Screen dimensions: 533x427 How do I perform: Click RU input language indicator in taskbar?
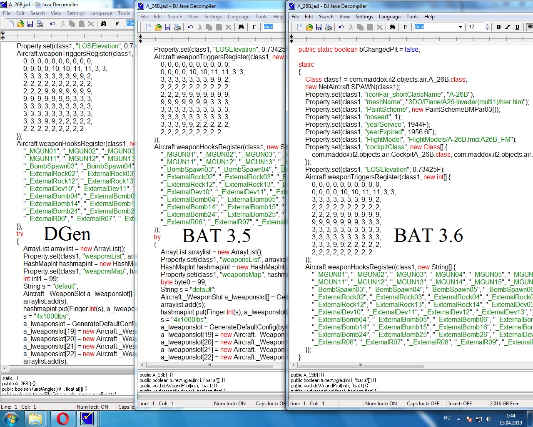click(x=447, y=418)
